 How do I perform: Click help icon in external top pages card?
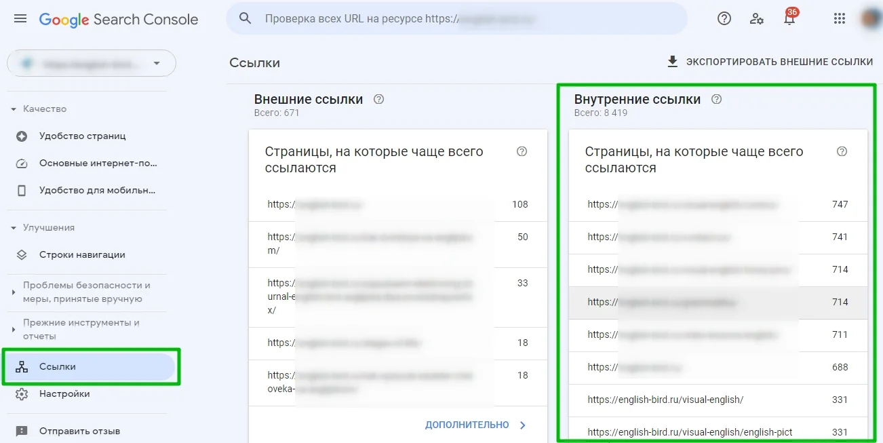pyautogui.click(x=522, y=151)
